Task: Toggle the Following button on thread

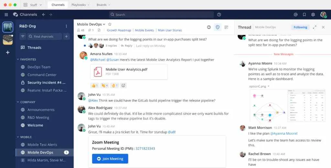Action: point(300,27)
